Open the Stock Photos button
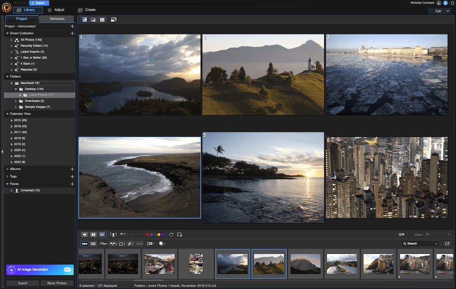This screenshot has height=289, width=456. [57, 283]
